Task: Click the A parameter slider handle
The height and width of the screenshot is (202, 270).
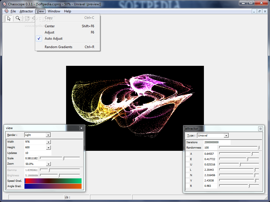Action: click(x=252, y=154)
